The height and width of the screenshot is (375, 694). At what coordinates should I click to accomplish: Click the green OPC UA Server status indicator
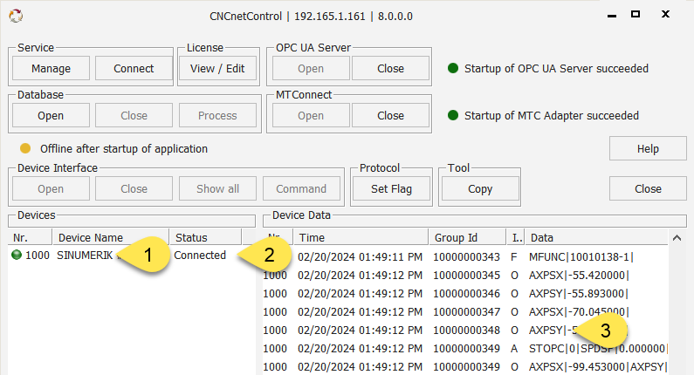(x=453, y=69)
